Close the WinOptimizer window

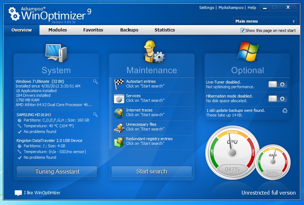288,8
